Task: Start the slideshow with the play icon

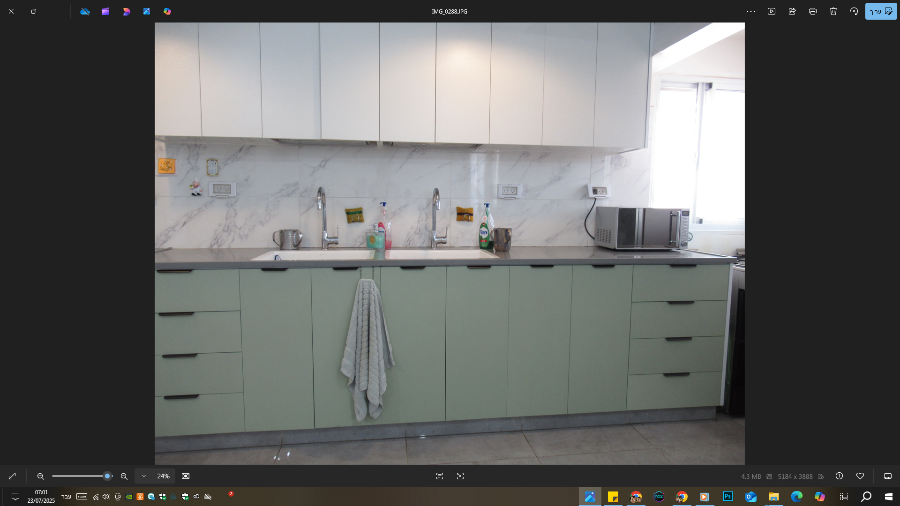Action: coord(772,11)
